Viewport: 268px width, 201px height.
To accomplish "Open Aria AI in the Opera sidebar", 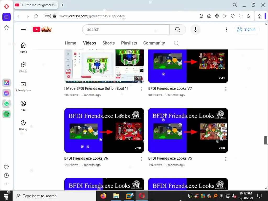I will point(7,83).
